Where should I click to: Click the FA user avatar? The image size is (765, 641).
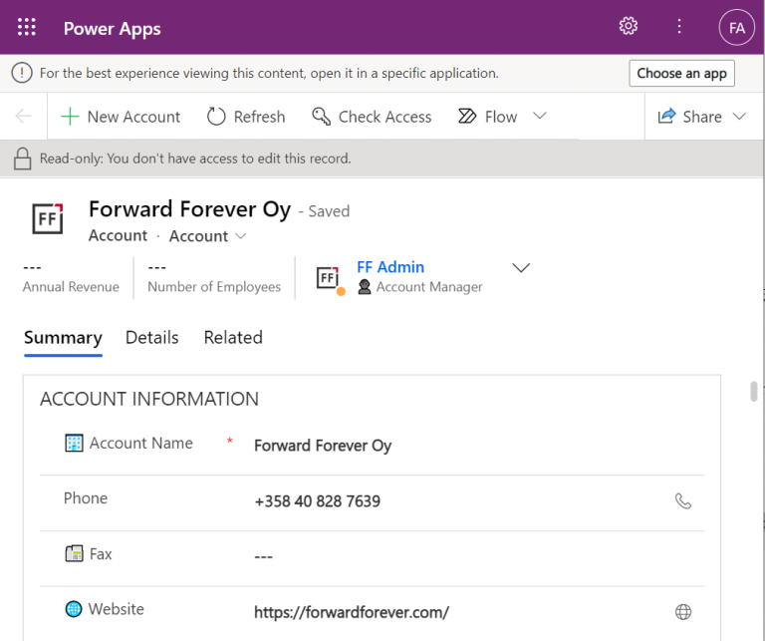point(736,28)
